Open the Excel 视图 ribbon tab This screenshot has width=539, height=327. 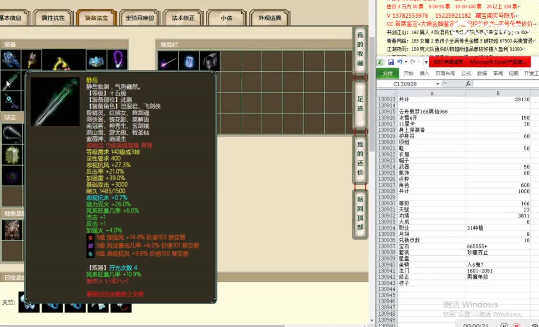[514, 73]
